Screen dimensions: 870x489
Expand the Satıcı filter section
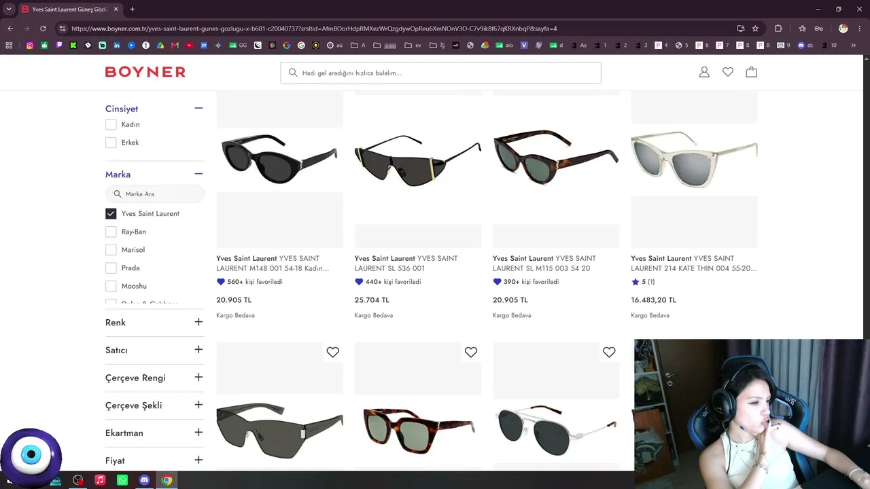click(x=198, y=350)
